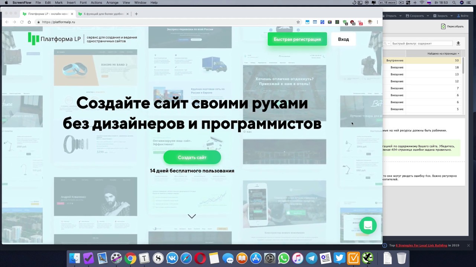Click the green AdGuard shield extension icon

click(345, 22)
